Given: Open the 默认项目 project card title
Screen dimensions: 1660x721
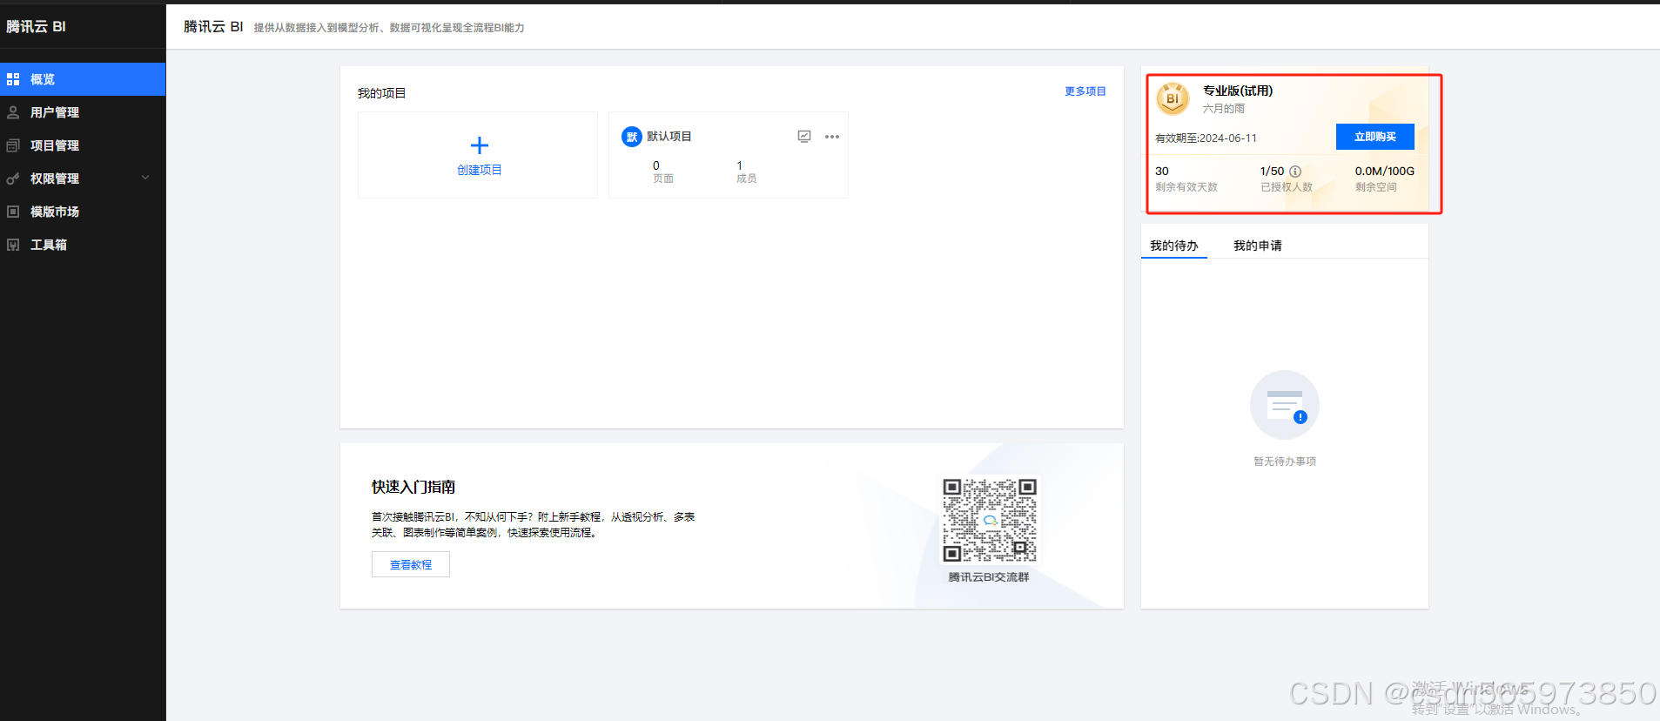Looking at the screenshot, I should [x=669, y=137].
